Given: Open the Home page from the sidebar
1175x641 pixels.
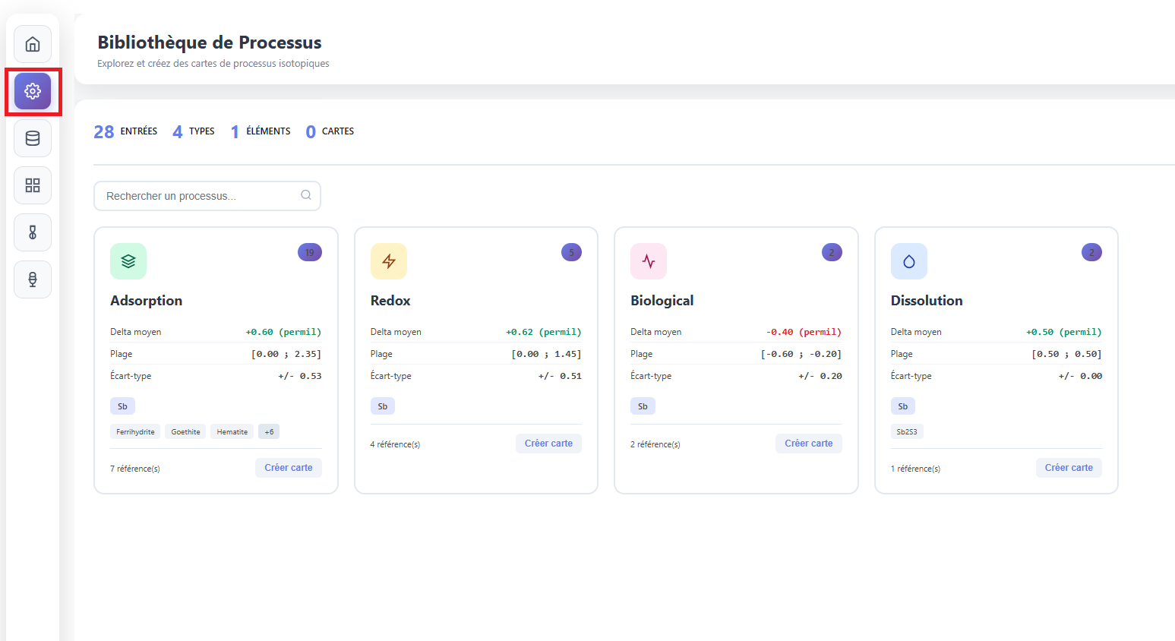Looking at the screenshot, I should click(x=33, y=44).
